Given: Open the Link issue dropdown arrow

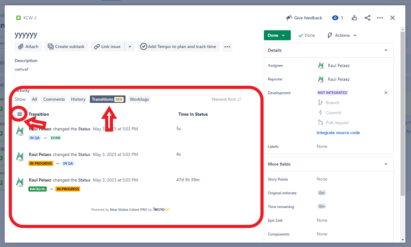Looking at the screenshot, I should [x=130, y=46].
